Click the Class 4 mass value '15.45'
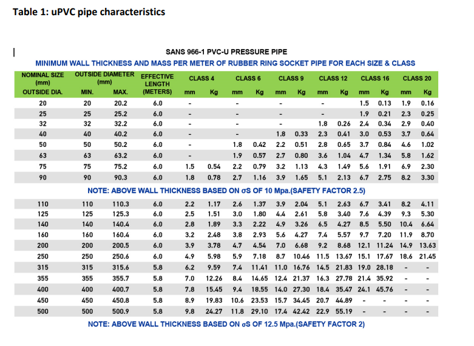Image resolution: width=474 pixels, height=346 pixels. point(214,290)
